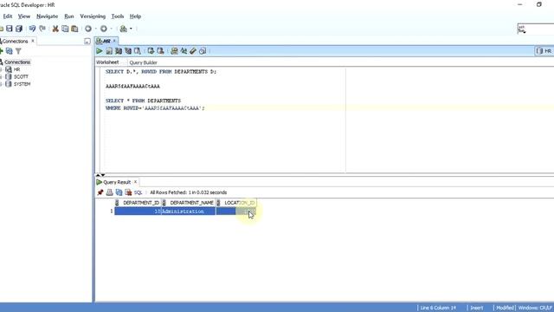This screenshot has height=312, width=554.
Task: Click the Paste clipboard icon
Action: (x=74, y=29)
